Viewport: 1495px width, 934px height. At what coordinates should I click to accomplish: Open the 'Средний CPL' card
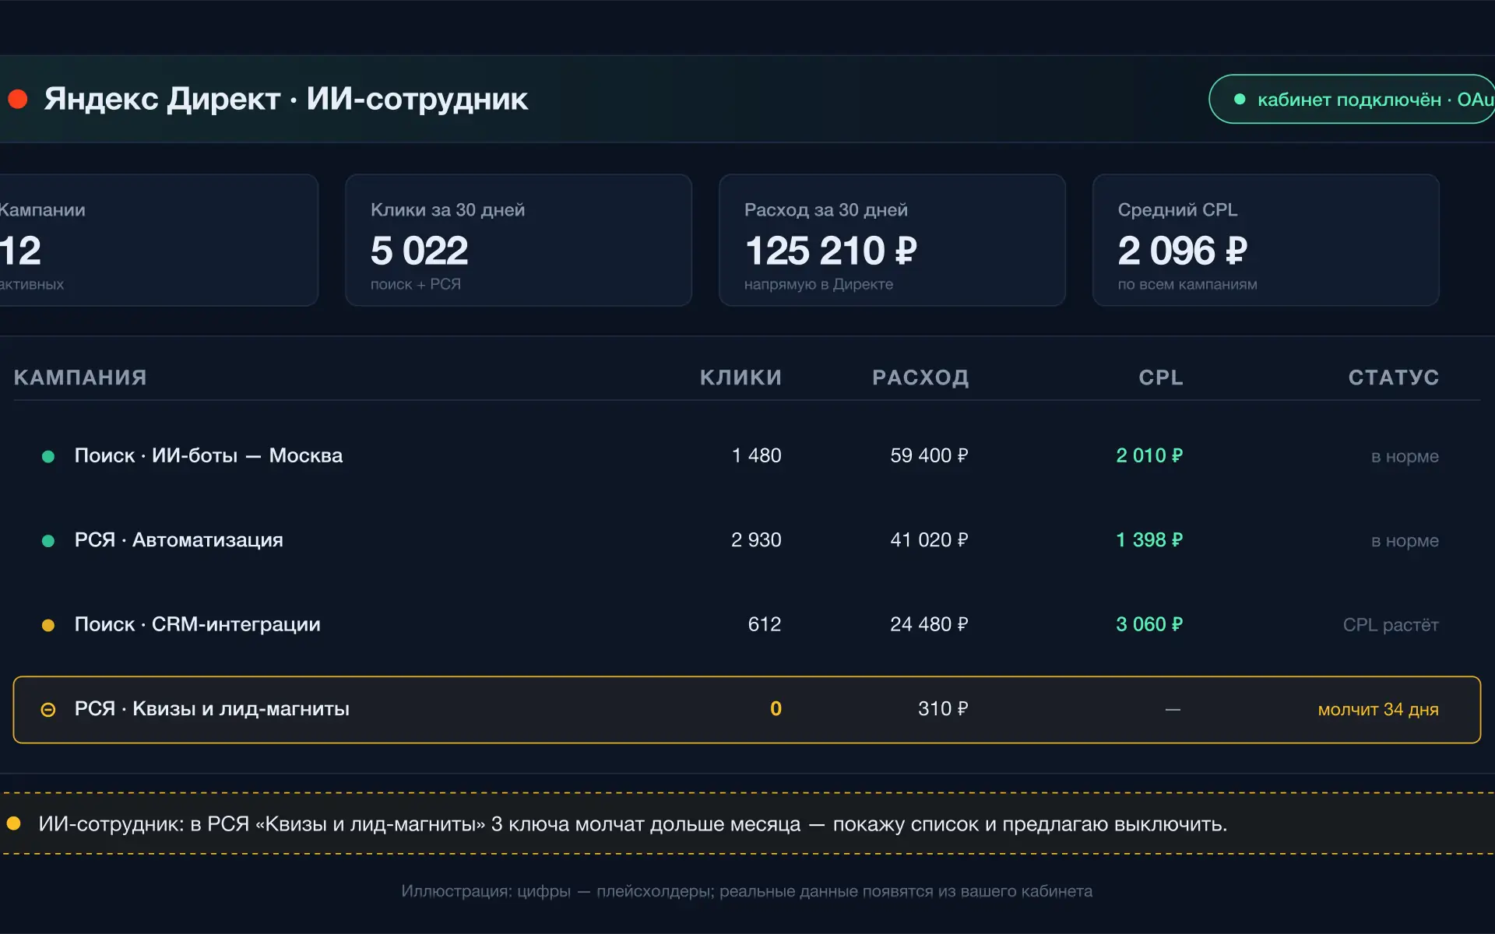pos(1266,240)
